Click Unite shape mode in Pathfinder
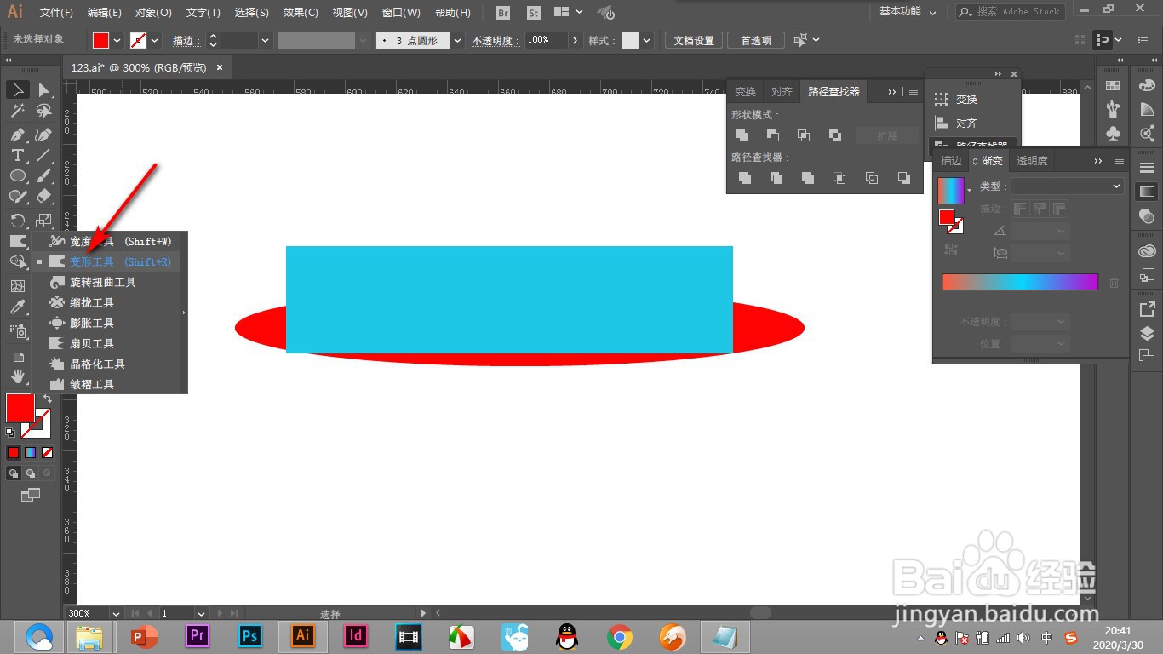Screen dimensions: 1163x654 [x=742, y=135]
